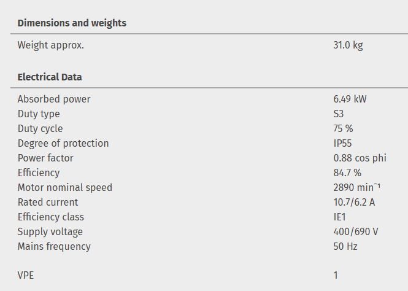Select the 31.0 kg weight value
Image resolution: width=408 pixels, height=291 pixels.
(x=348, y=45)
